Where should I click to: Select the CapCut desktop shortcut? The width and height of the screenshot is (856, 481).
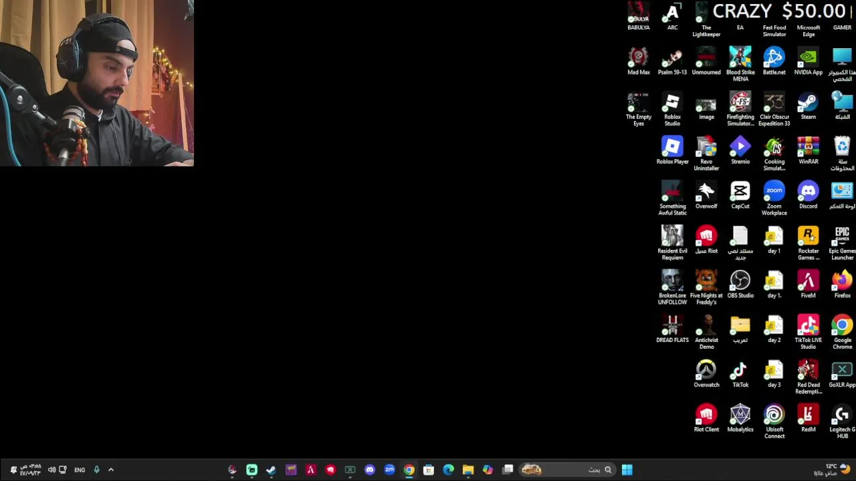(x=740, y=196)
